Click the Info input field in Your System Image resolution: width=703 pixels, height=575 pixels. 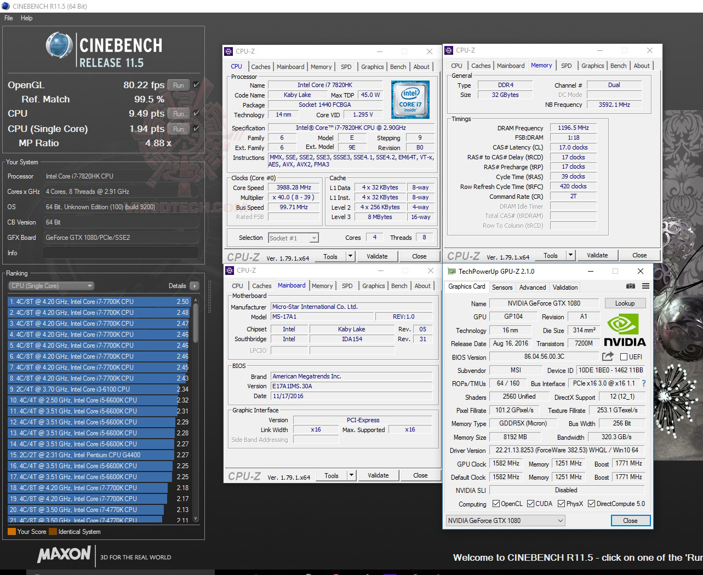point(121,253)
